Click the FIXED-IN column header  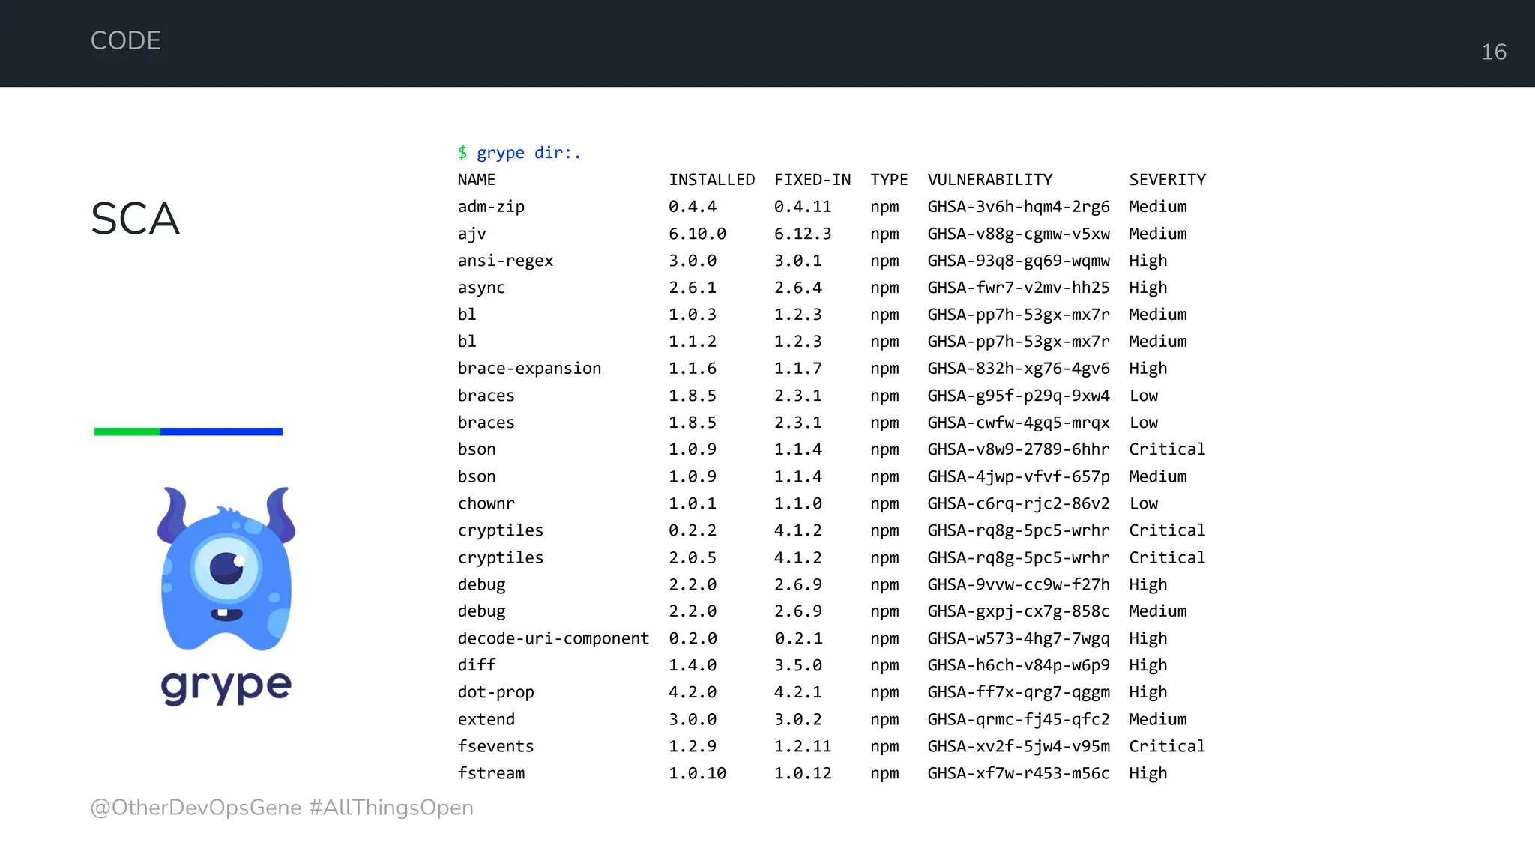pos(812,180)
